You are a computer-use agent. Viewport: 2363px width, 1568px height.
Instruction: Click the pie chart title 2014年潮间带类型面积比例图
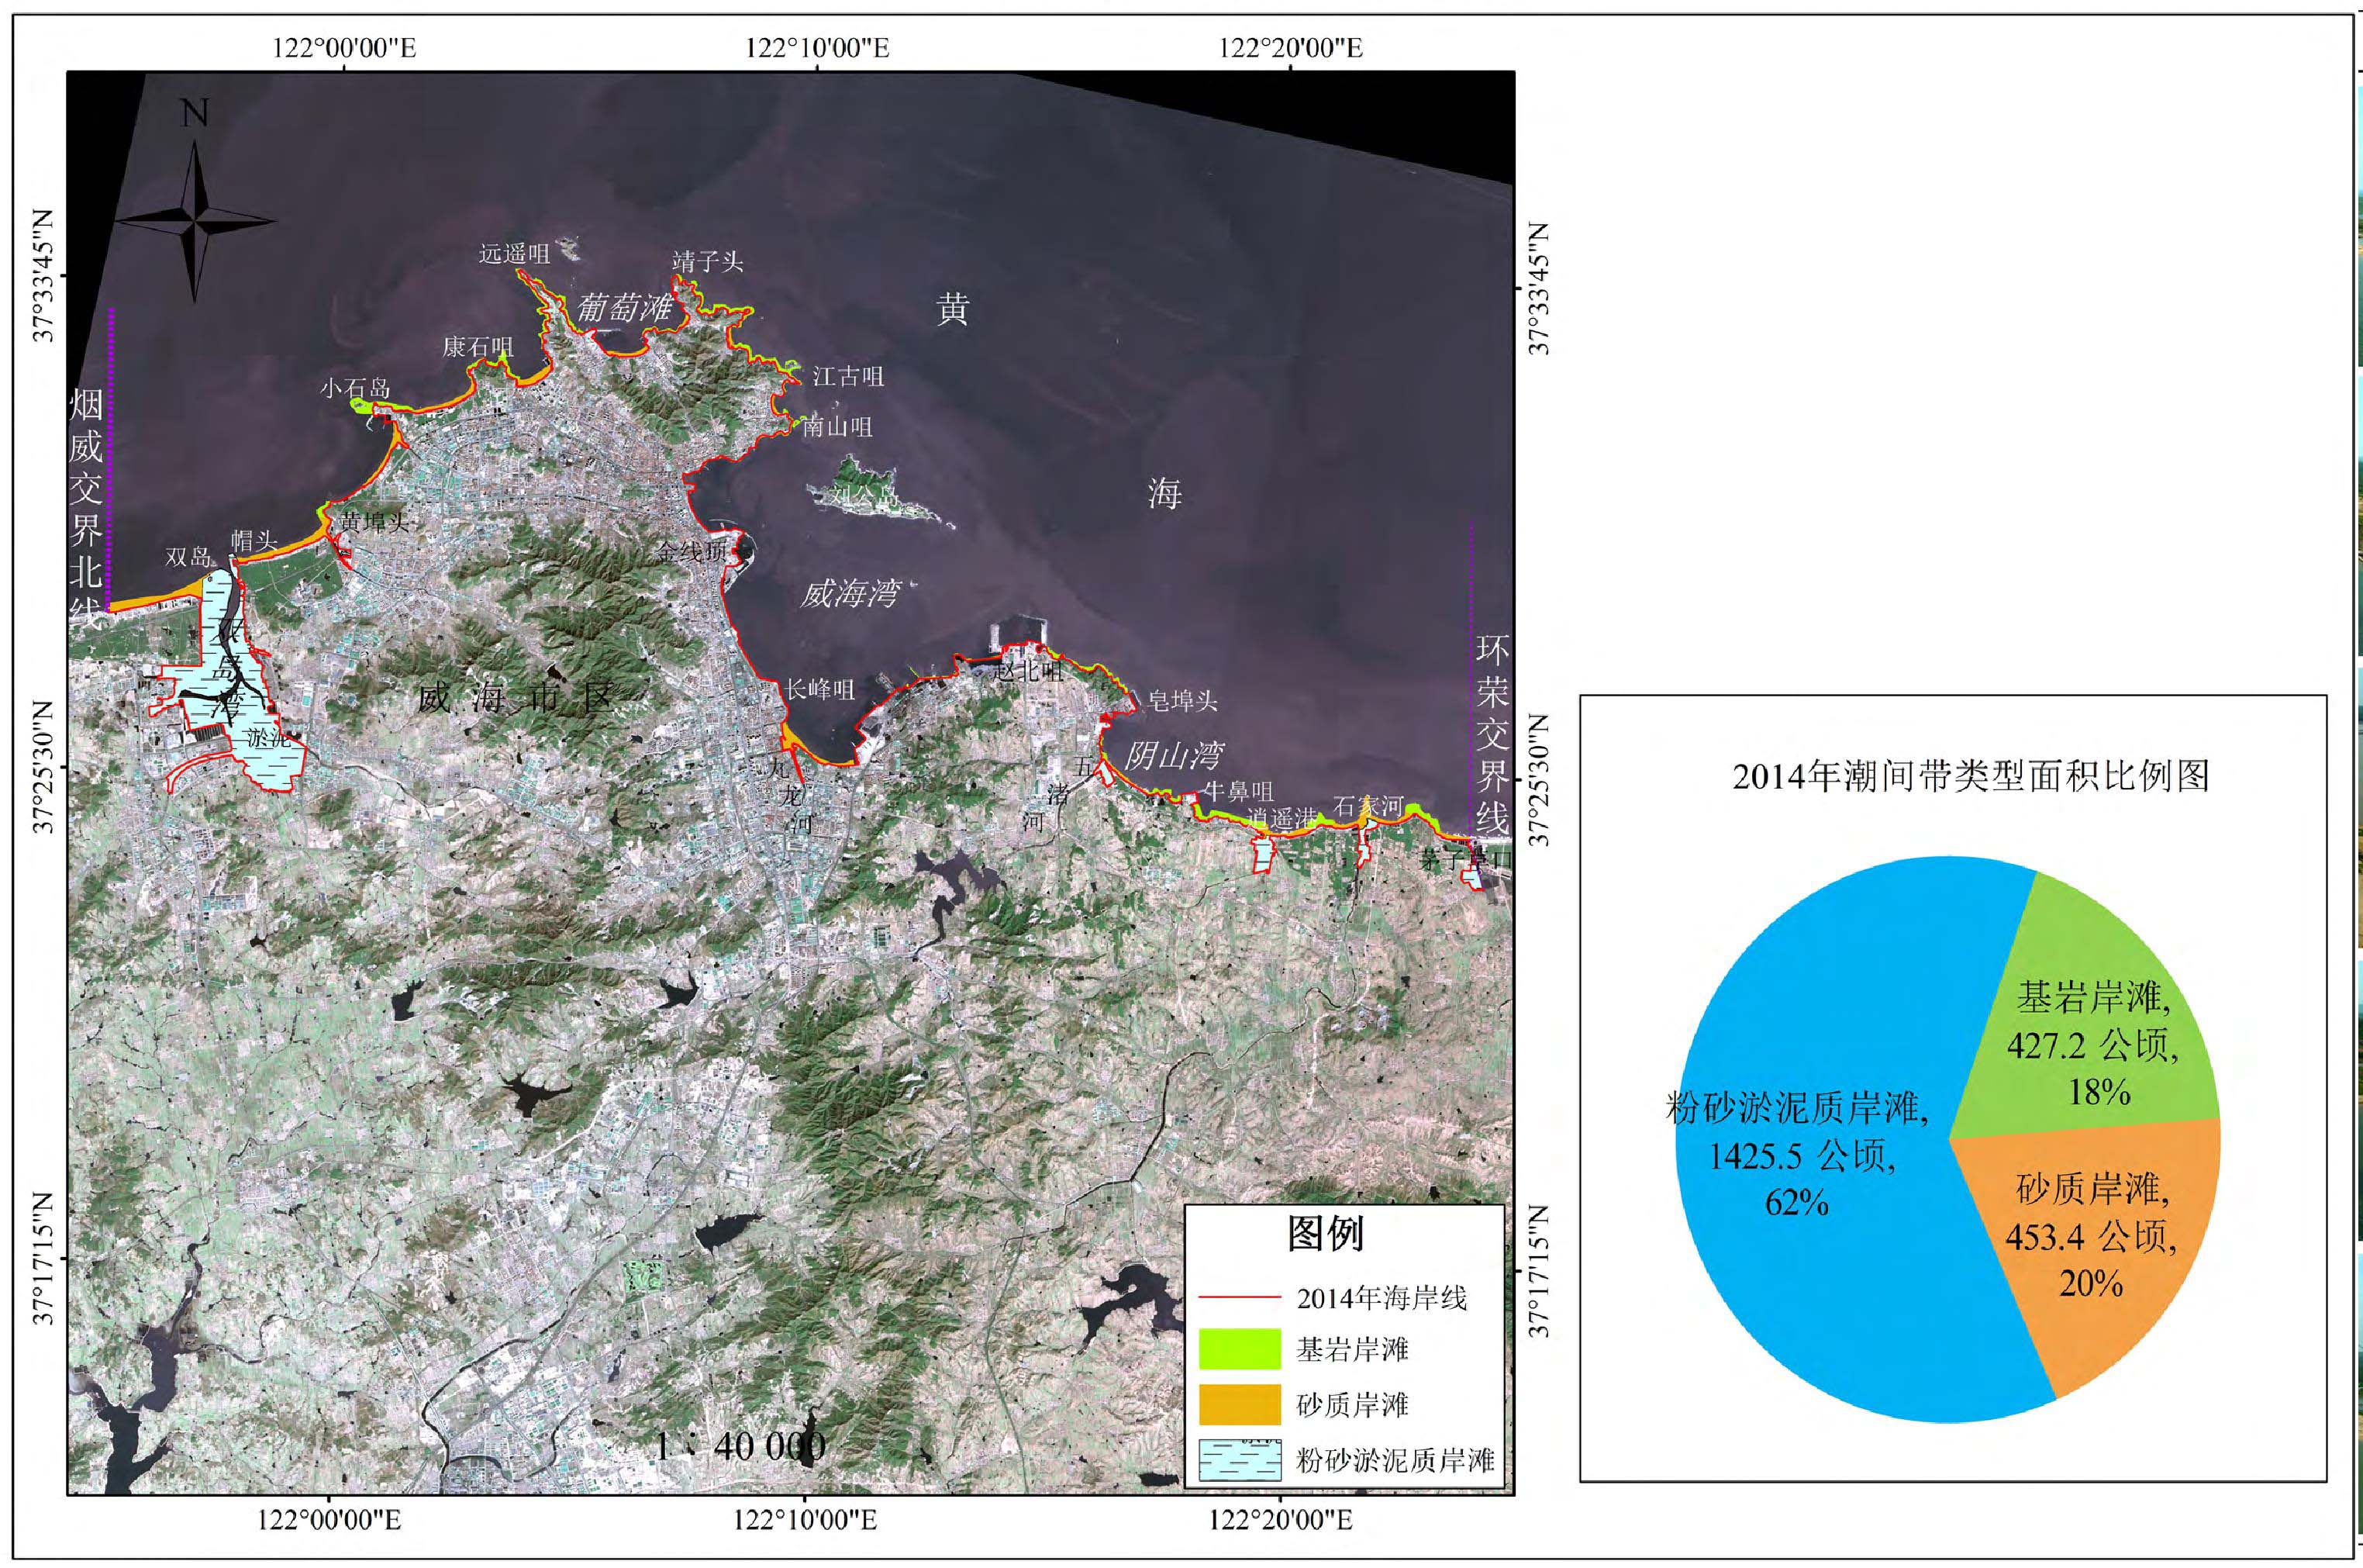pos(1971,775)
